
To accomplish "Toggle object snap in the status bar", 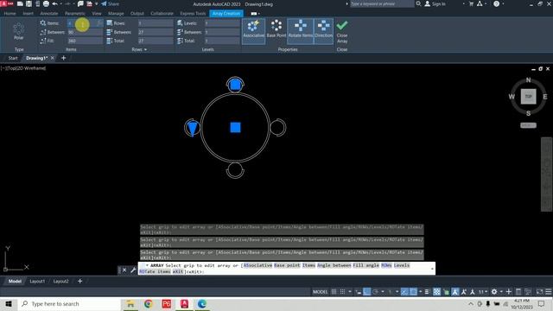I will (x=413, y=292).
